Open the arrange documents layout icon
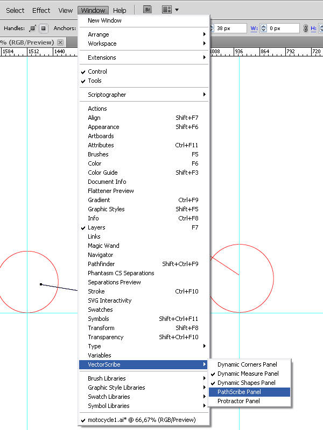The height and width of the screenshot is (430, 323). (167, 10)
